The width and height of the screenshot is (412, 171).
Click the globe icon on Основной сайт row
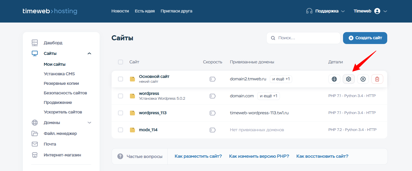click(x=334, y=79)
